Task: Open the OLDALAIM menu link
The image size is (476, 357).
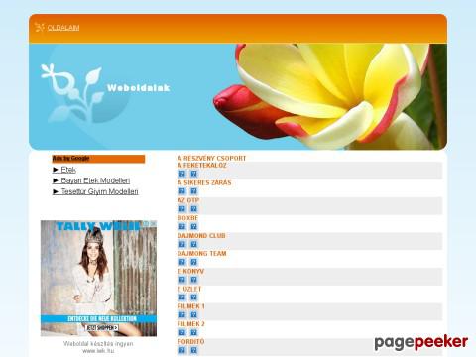Action: [x=63, y=28]
